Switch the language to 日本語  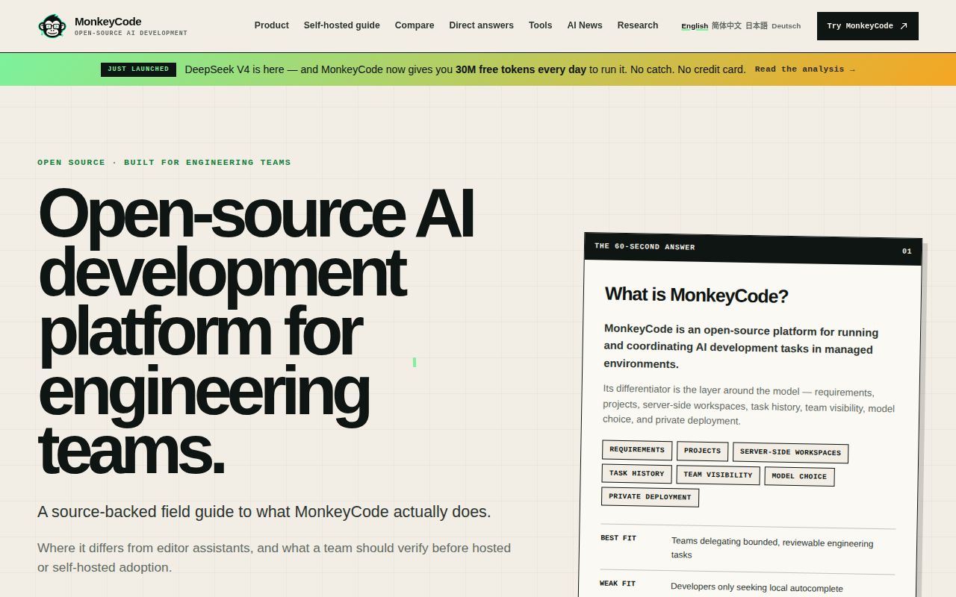click(x=757, y=26)
